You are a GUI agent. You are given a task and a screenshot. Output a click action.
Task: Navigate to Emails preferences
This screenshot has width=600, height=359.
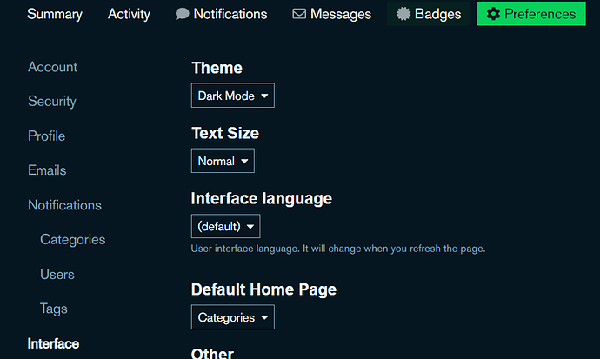tap(47, 170)
